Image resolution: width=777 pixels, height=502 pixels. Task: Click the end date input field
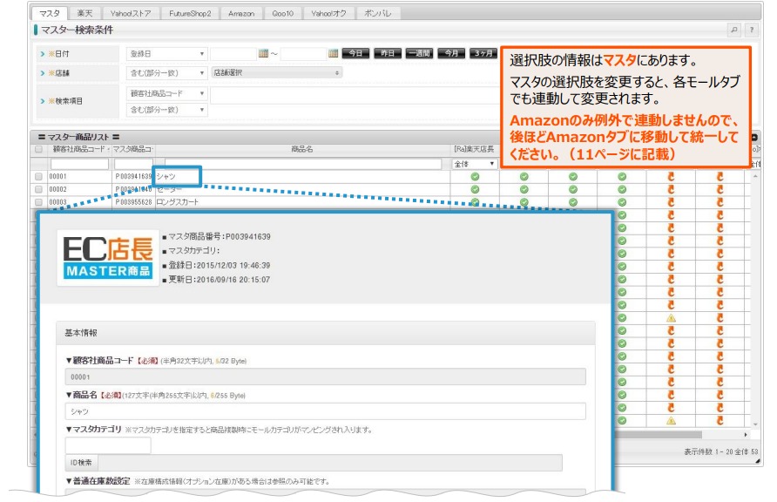pos(303,53)
